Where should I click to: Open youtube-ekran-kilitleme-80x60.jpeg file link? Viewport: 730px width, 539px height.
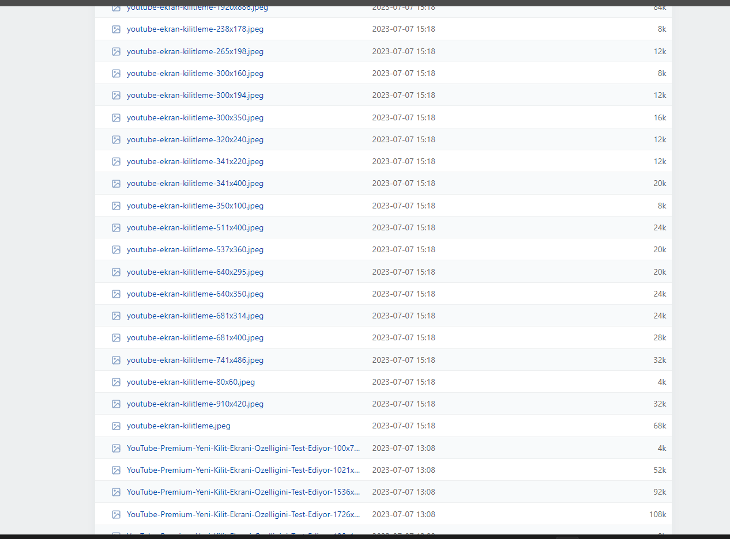191,382
